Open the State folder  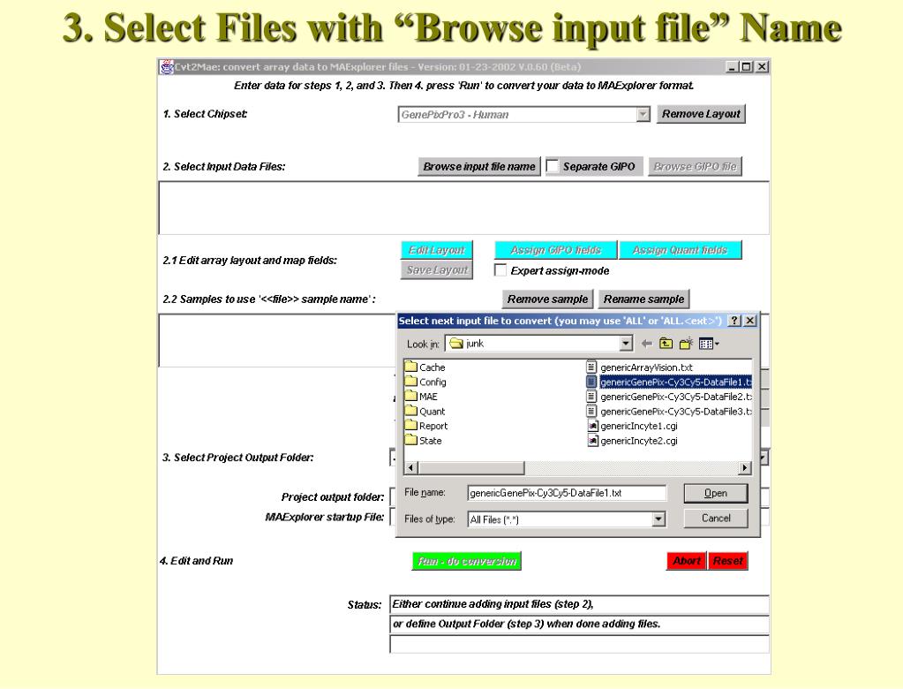pos(424,440)
